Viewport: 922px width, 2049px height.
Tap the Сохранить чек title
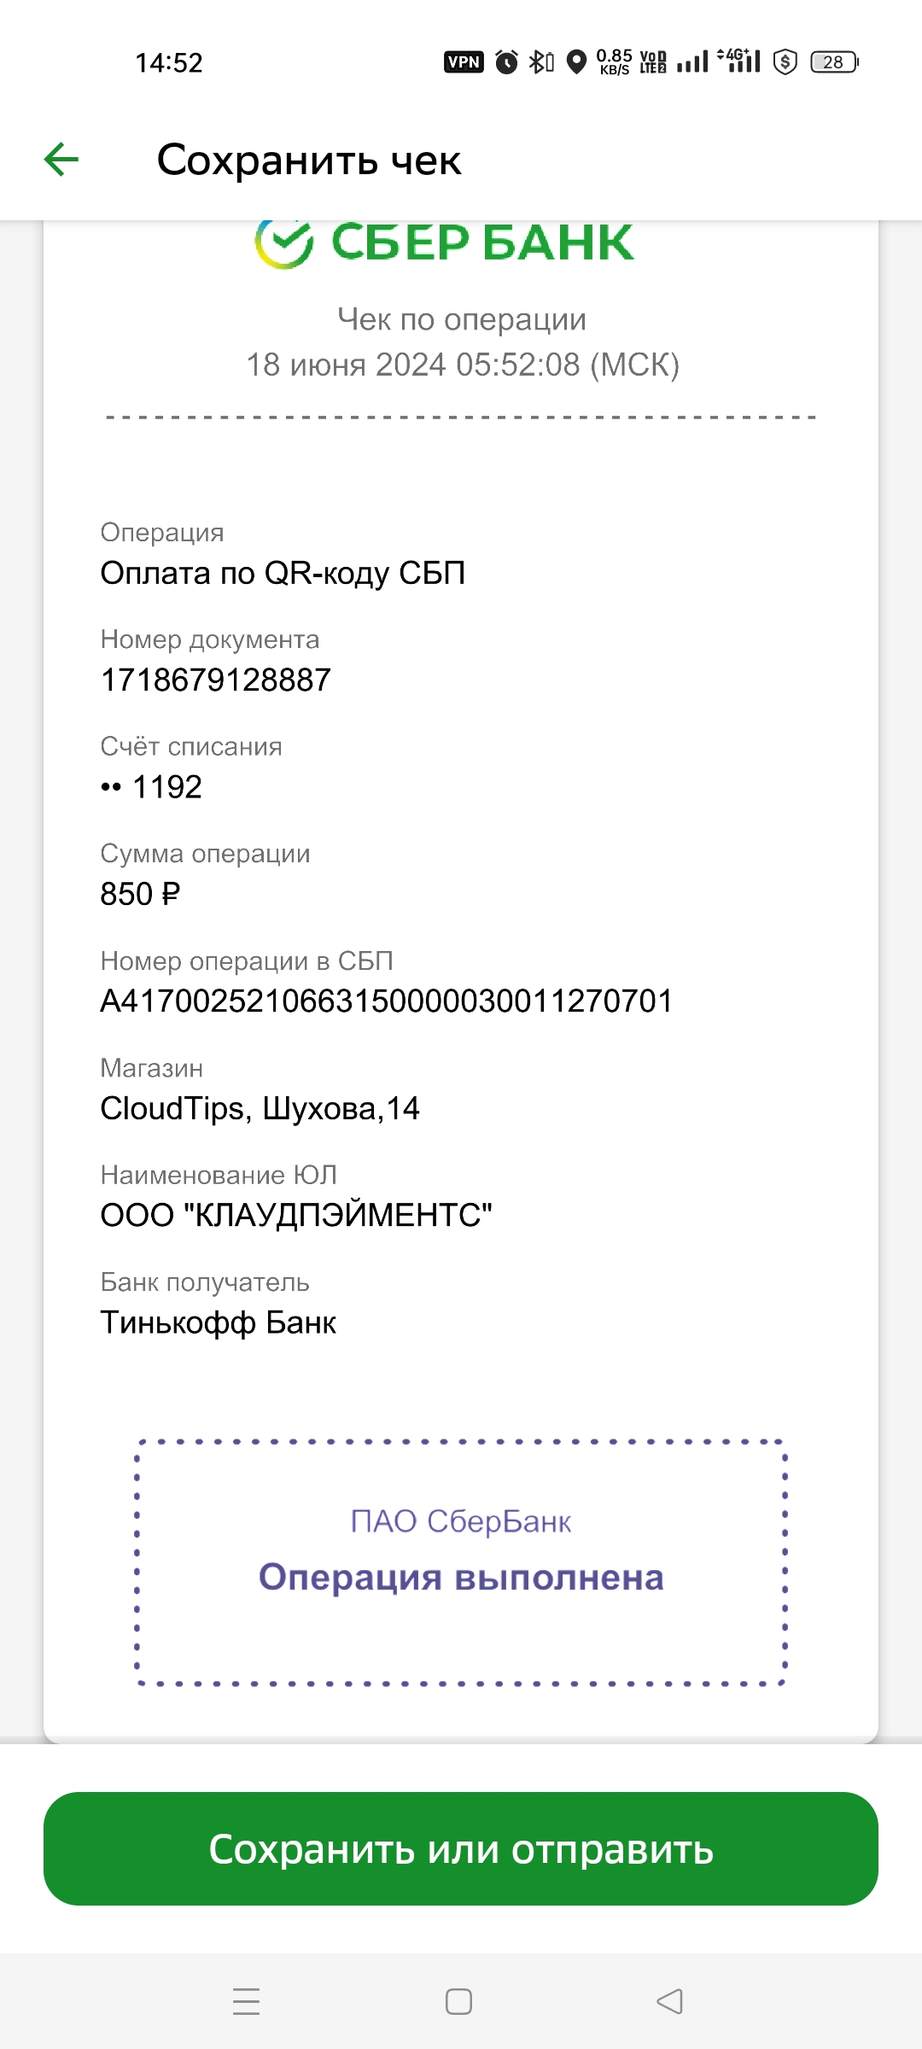(309, 160)
